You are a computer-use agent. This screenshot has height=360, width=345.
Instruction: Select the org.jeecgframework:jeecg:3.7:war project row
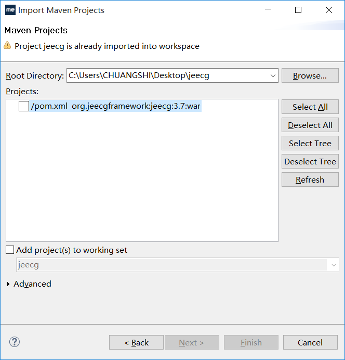point(116,106)
